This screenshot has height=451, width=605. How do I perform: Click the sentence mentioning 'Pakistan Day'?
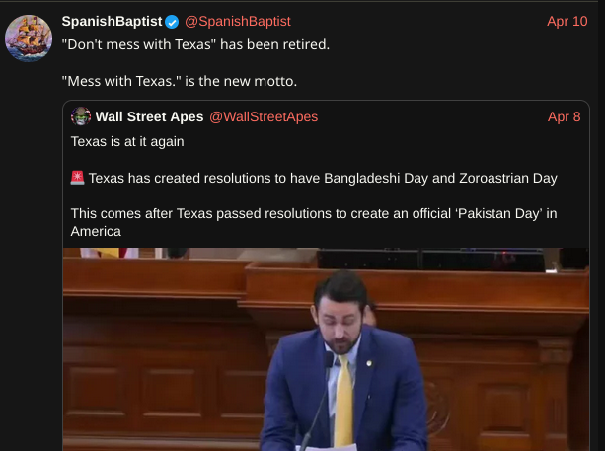(x=314, y=222)
